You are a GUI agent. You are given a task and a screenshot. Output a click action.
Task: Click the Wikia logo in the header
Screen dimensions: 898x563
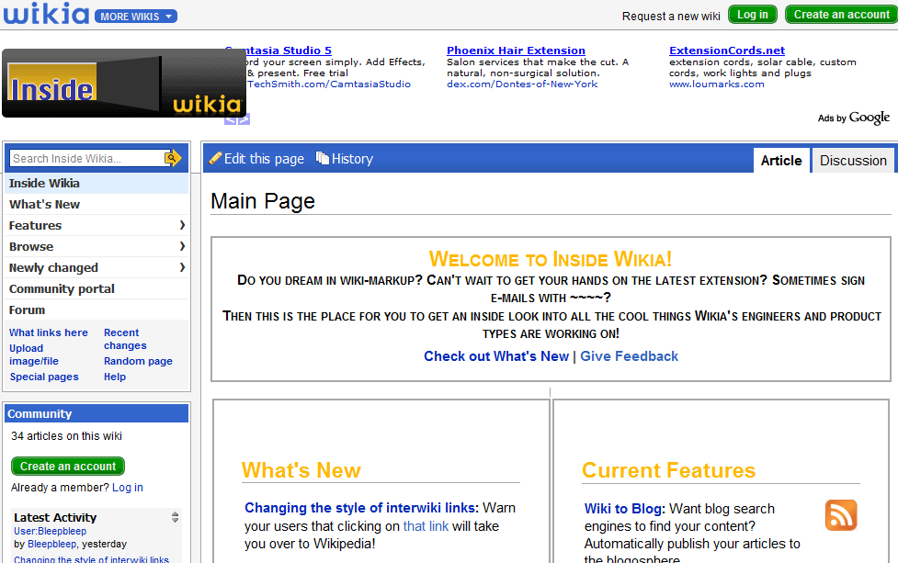(x=46, y=14)
